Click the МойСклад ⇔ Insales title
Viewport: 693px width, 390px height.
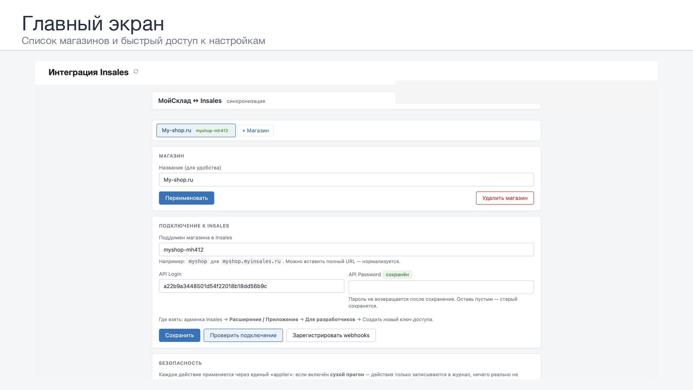pyautogui.click(x=190, y=101)
